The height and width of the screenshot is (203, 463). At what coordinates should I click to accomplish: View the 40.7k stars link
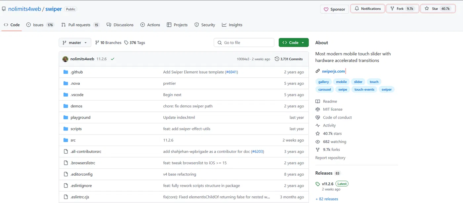pyautogui.click(x=332, y=133)
